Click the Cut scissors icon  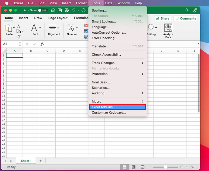coord(19,26)
